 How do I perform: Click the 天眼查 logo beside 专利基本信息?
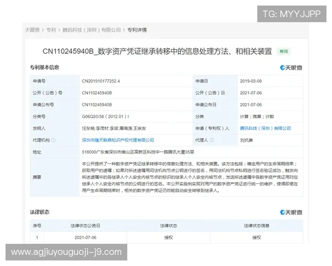point(291,68)
